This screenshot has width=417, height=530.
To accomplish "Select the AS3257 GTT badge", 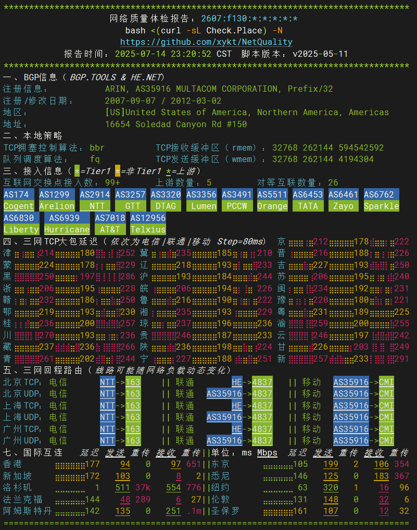I will tap(130, 200).
